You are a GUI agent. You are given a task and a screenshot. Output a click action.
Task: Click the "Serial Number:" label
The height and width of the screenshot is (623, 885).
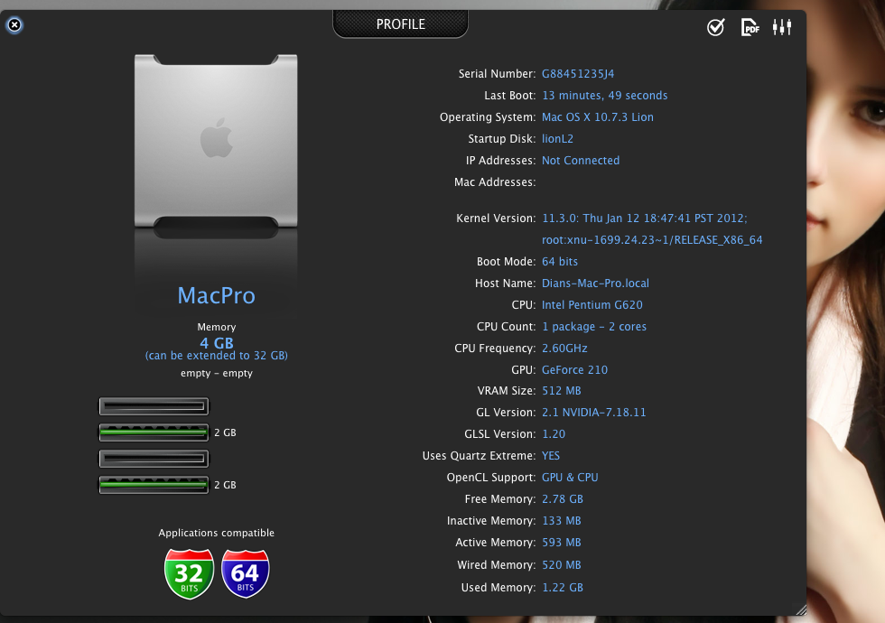[x=498, y=73]
